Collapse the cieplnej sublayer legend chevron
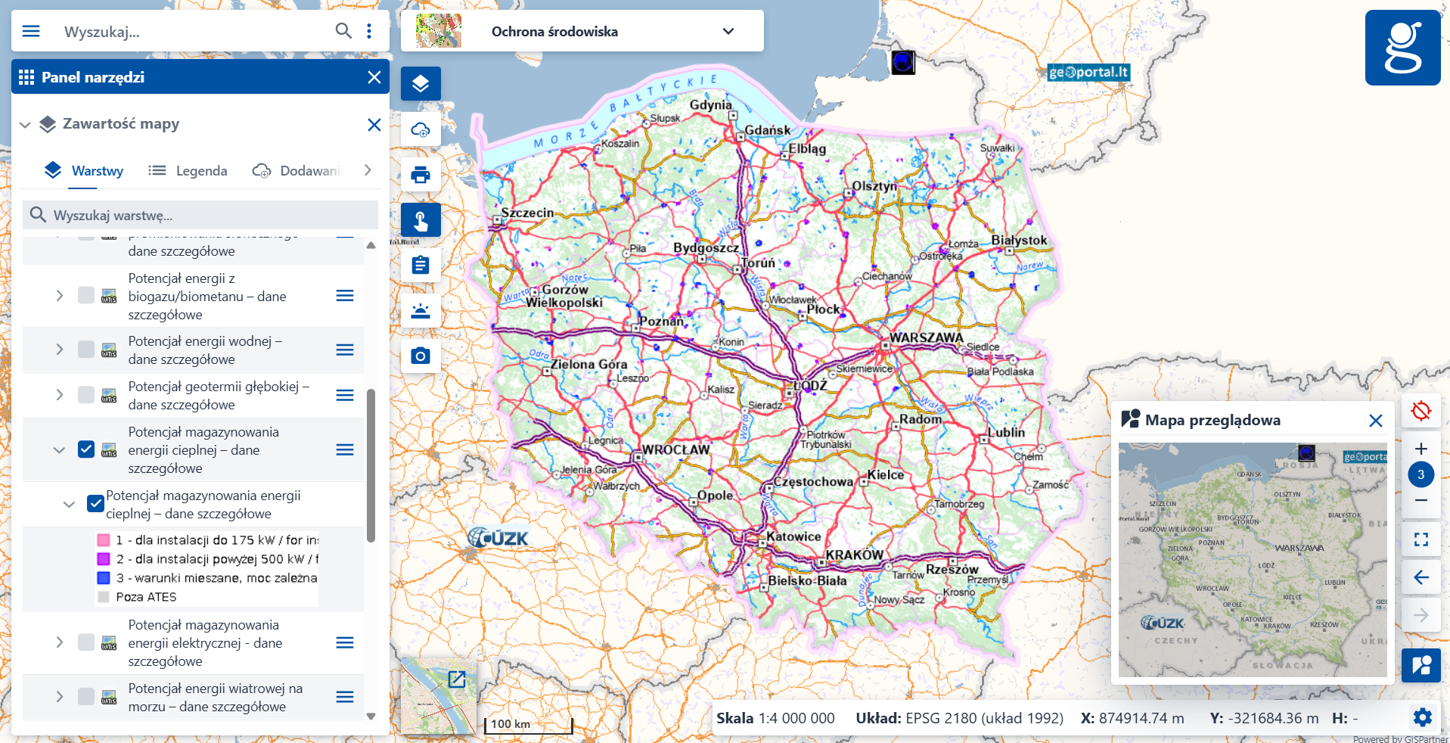The image size is (1450, 743). coord(69,504)
